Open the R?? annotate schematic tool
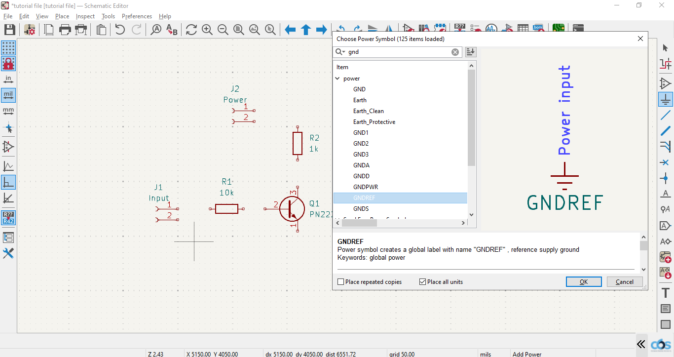 coord(460,29)
